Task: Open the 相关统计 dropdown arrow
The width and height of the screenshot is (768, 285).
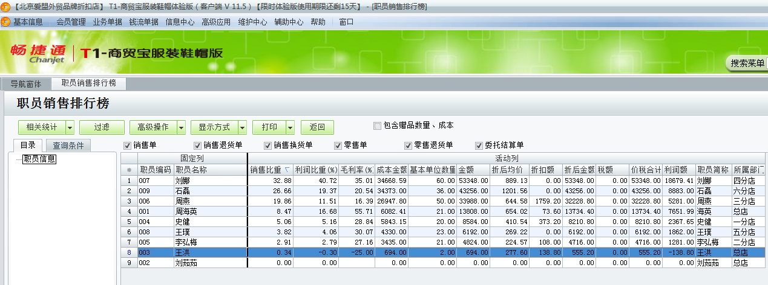Action: click(70, 127)
